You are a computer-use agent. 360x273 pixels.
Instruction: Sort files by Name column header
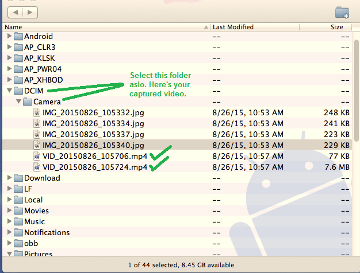point(104,27)
